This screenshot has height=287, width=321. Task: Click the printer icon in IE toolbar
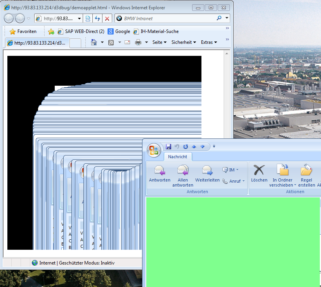point(138,42)
